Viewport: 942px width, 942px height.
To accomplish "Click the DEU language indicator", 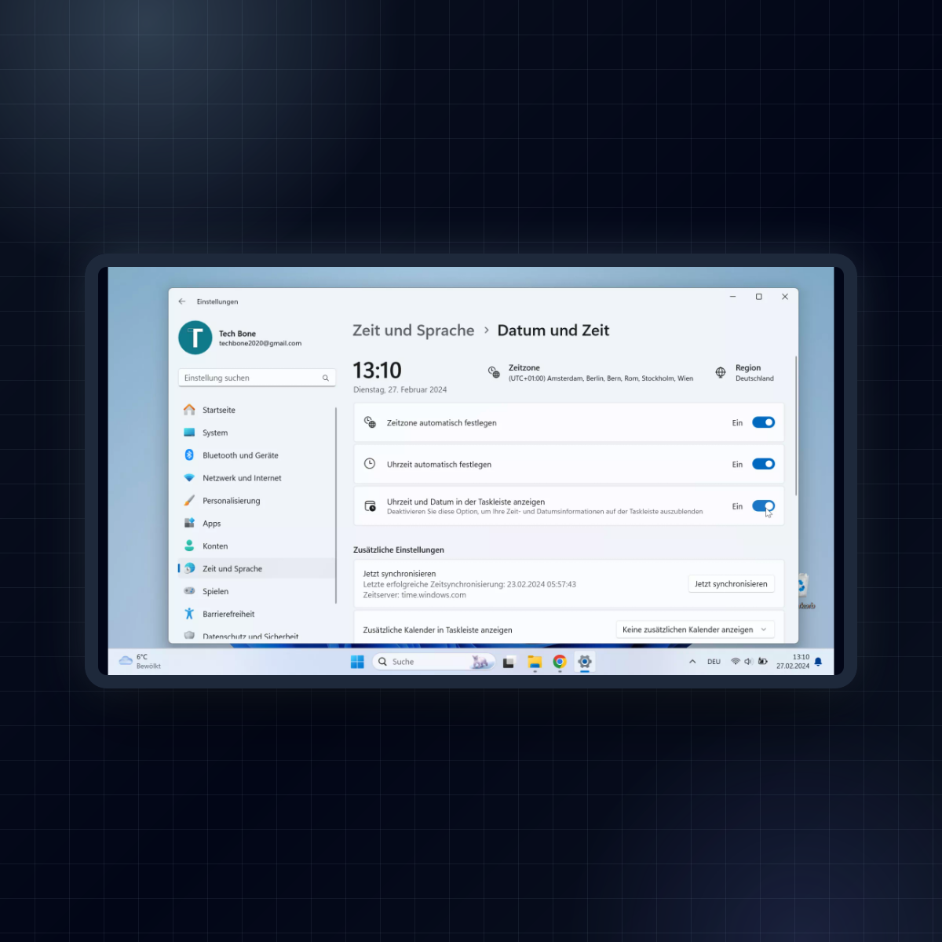I will [714, 662].
